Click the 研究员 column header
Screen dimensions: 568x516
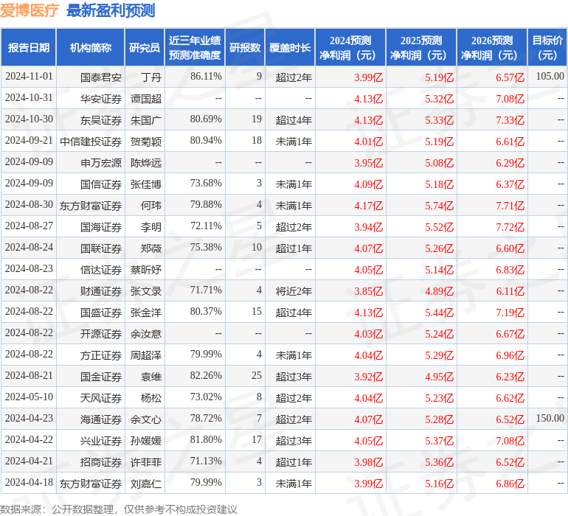(145, 47)
